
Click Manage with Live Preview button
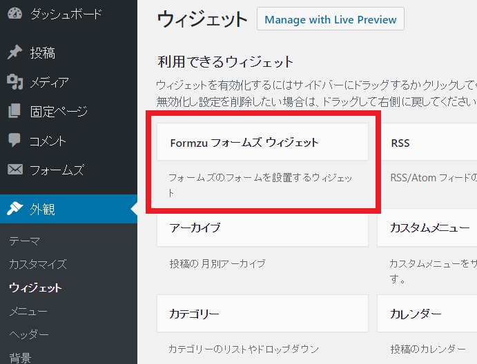(331, 19)
